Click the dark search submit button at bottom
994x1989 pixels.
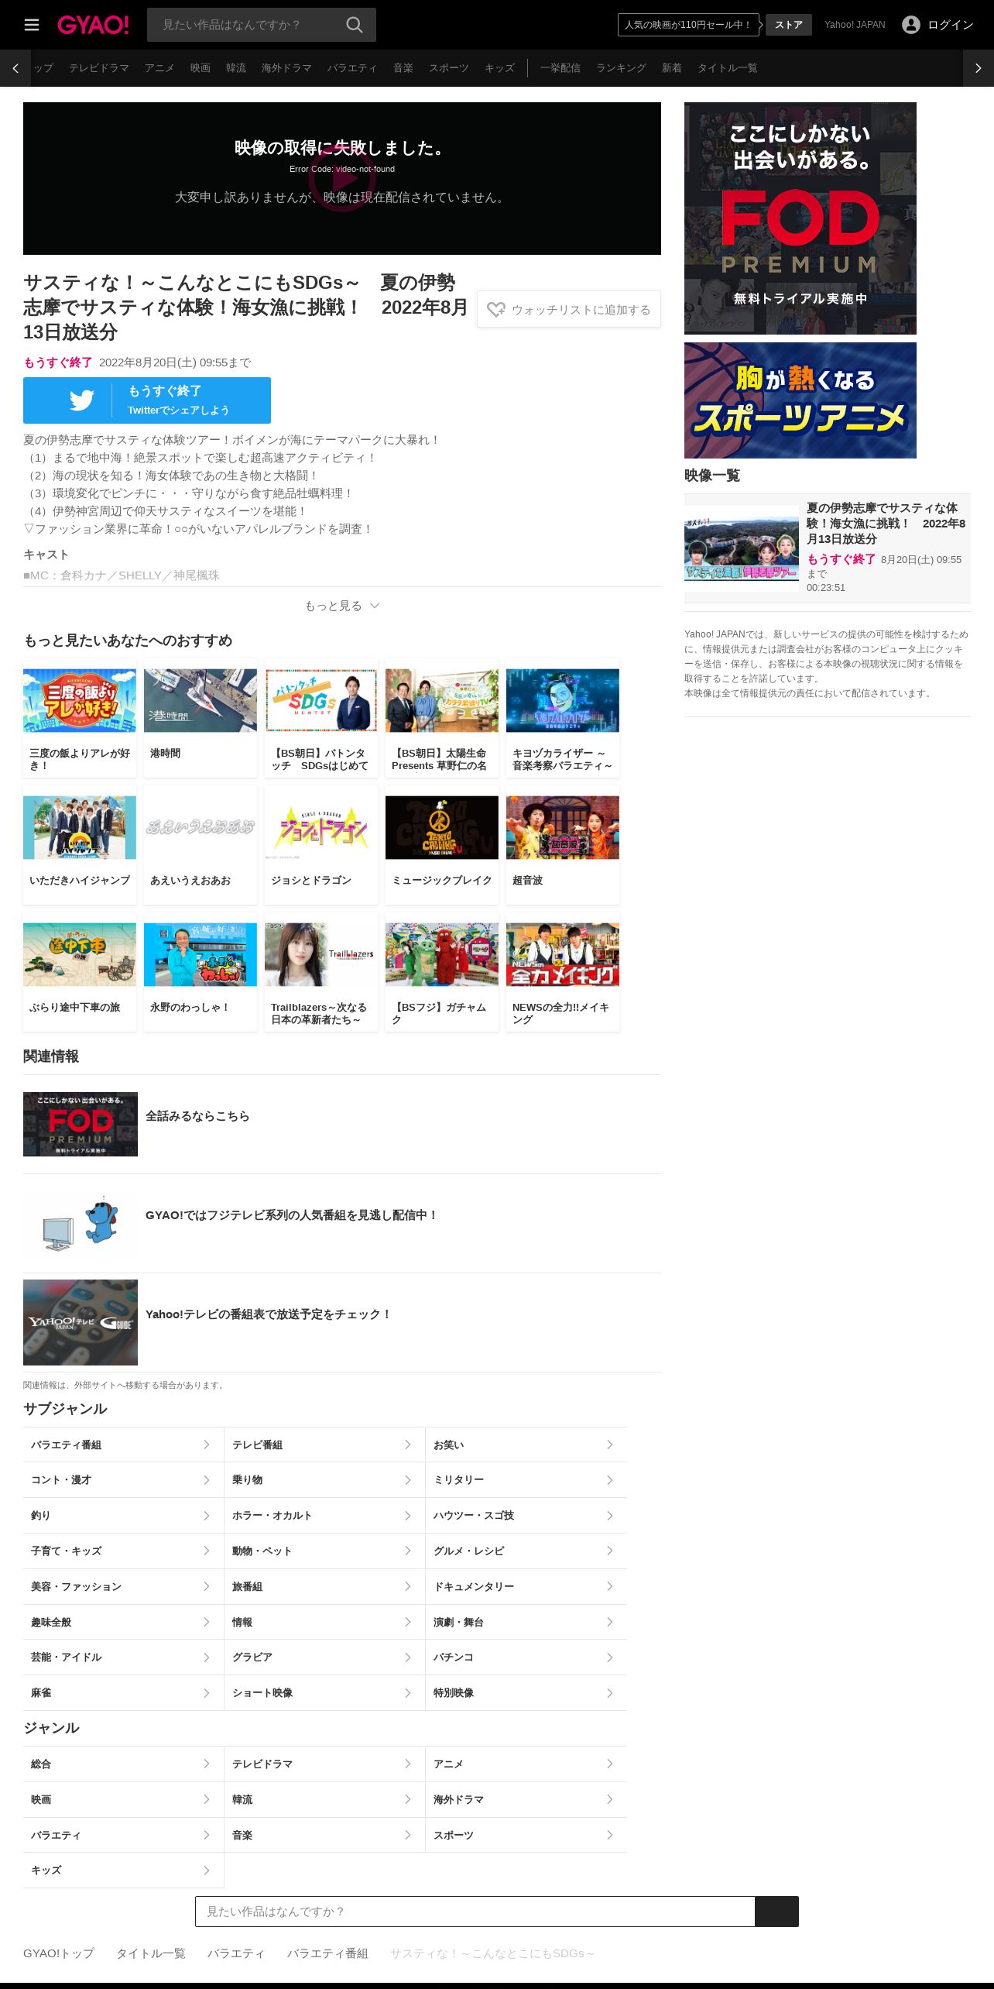pos(776,1912)
